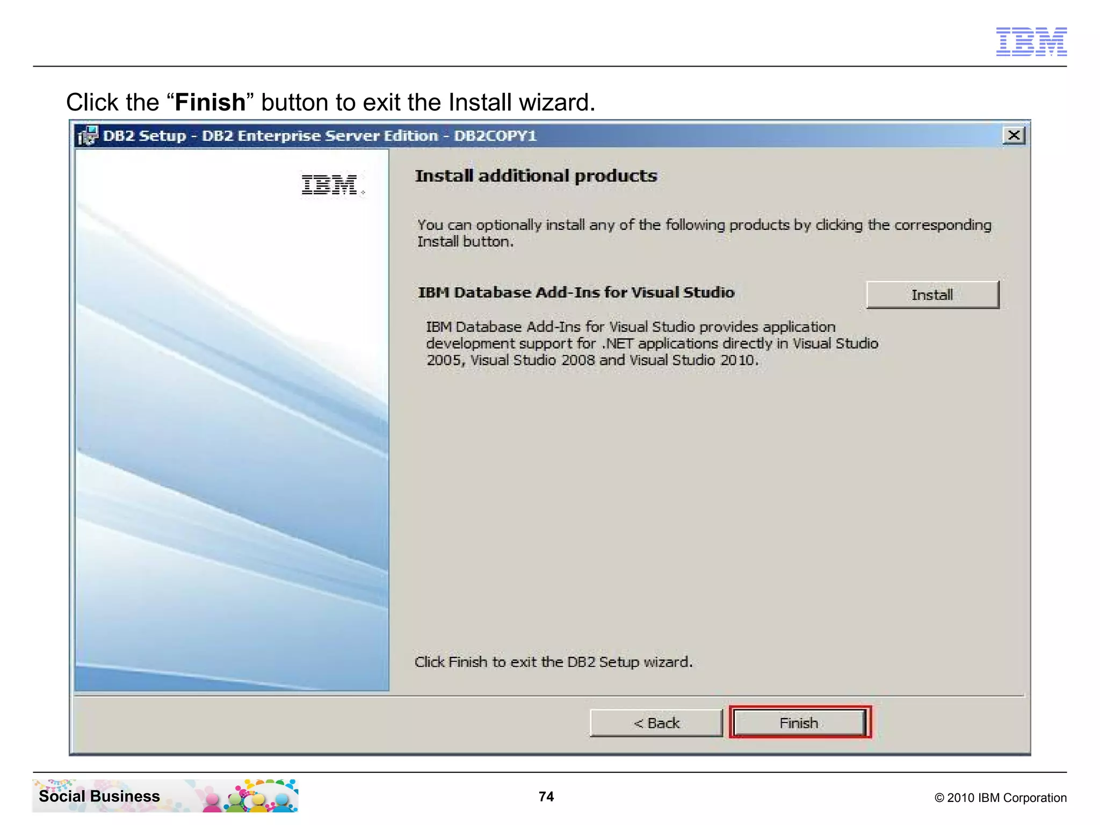
Task: Click the IBM logo in the wizard side panel
Action: pos(332,185)
